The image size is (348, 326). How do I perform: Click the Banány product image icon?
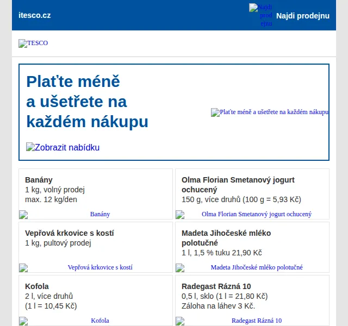(x=23, y=215)
